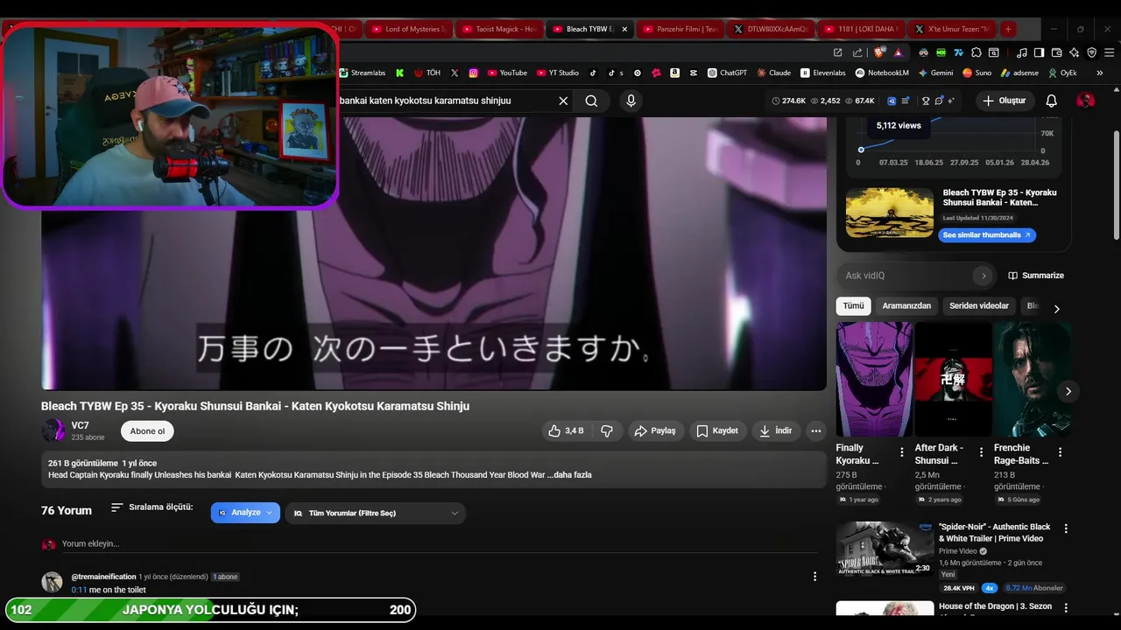Open VC7 channel avatar
1121x630 pixels.
[53, 430]
